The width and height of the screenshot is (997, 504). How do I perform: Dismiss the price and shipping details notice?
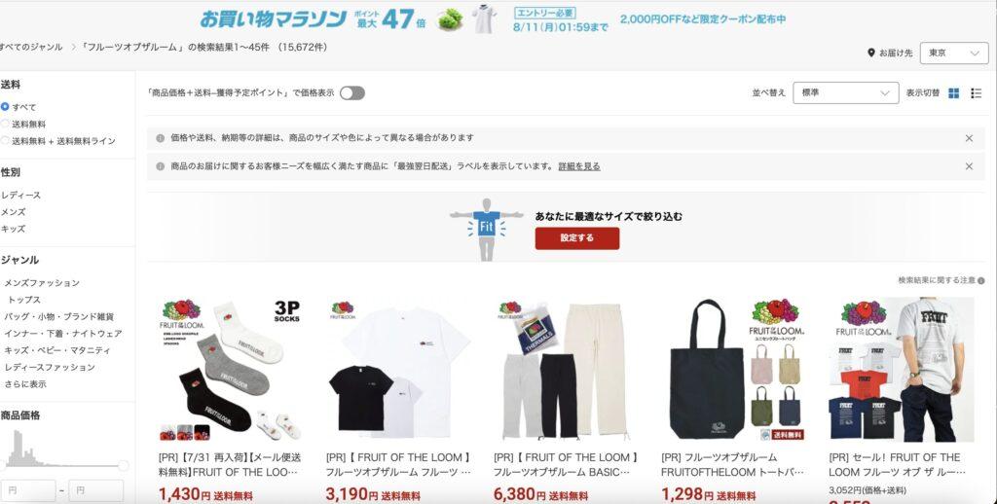point(969,138)
